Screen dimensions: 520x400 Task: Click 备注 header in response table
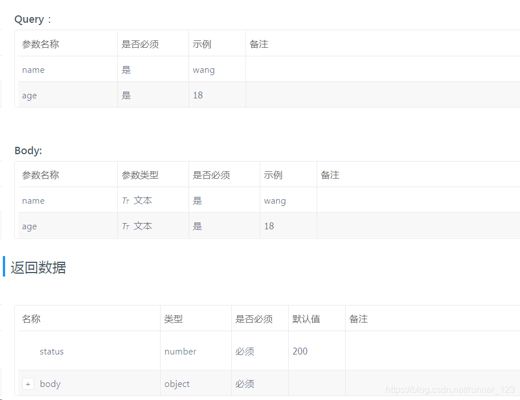[358, 319]
